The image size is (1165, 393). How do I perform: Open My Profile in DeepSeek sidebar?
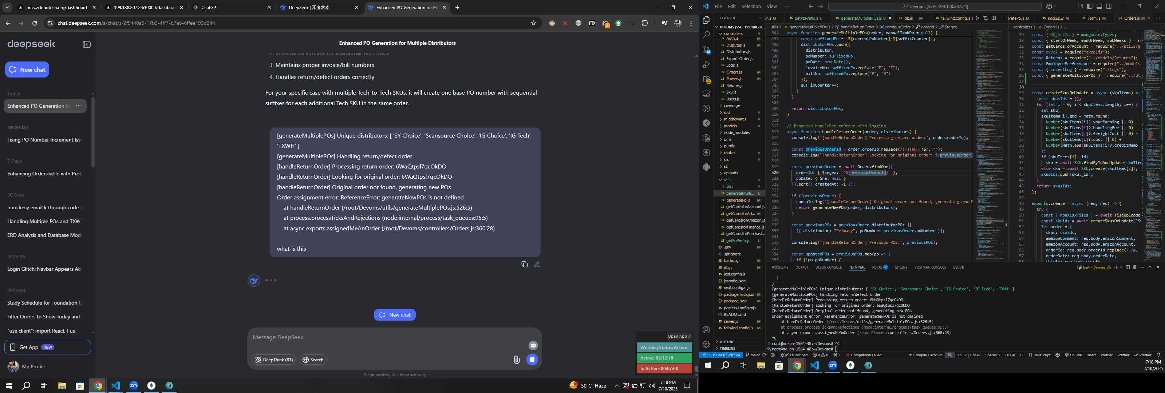(x=27, y=366)
